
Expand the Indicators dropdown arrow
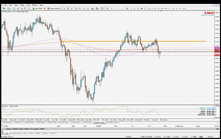94,8
